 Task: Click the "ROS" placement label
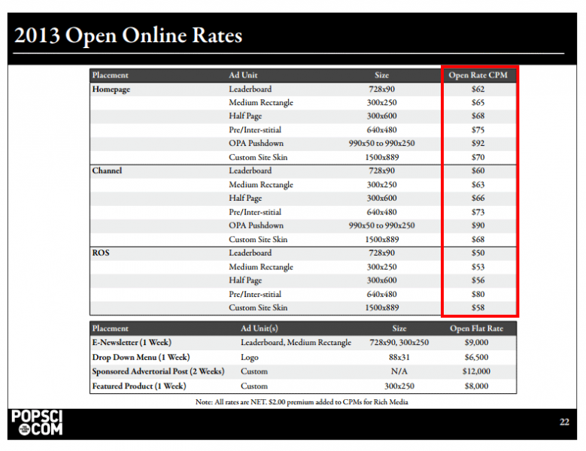click(x=101, y=253)
